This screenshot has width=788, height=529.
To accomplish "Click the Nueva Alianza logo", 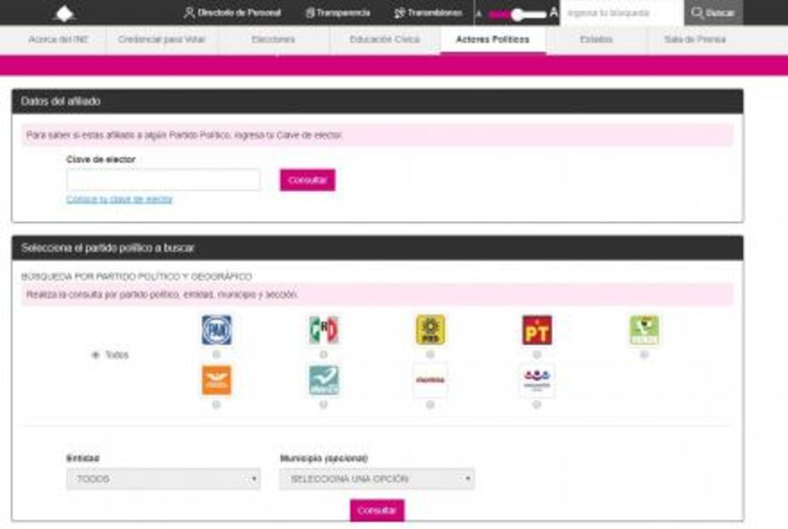I will pos(323,381).
